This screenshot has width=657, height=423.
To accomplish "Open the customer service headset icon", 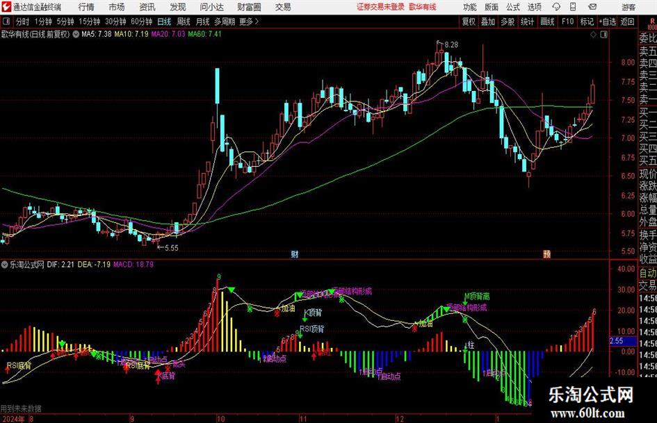I will [556, 7].
